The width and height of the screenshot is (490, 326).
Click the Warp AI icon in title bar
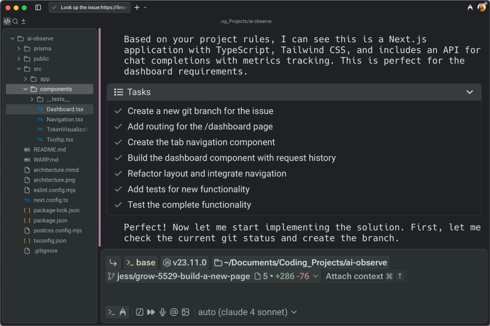470,7
